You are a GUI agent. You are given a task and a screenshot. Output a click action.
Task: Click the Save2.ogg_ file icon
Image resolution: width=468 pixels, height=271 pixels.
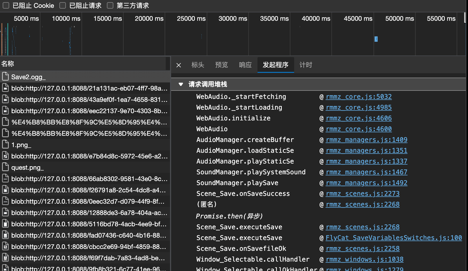[5, 77]
